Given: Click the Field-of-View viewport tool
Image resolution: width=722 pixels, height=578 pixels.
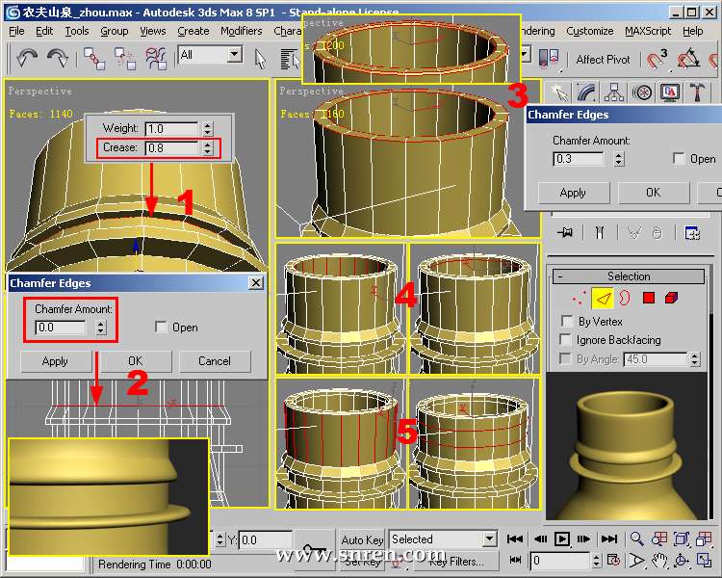Looking at the screenshot, I should point(637,560).
